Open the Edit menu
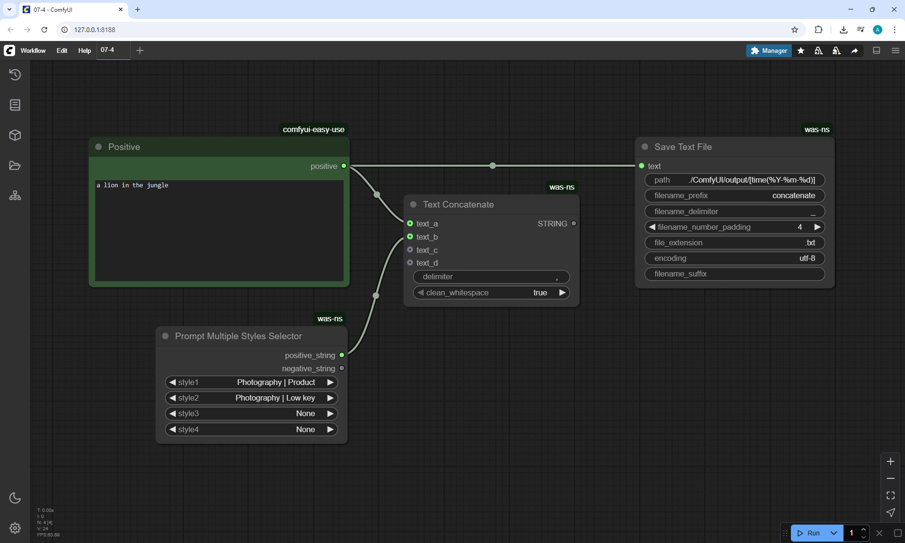The image size is (905, 543). 62,50
